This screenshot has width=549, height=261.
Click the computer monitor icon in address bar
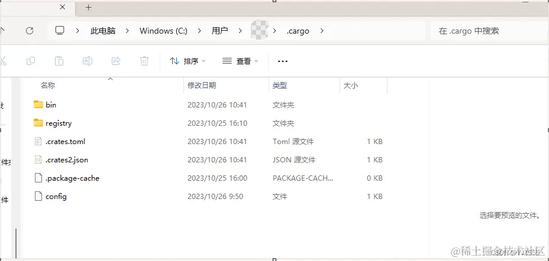60,31
